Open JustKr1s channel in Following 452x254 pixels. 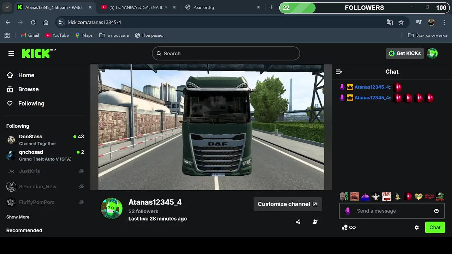(x=45, y=171)
